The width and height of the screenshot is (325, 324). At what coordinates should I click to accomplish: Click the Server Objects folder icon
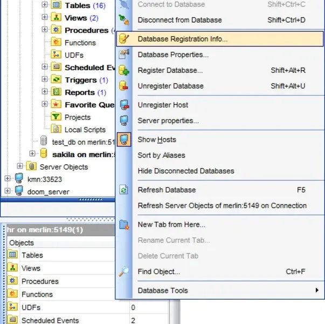point(31,166)
